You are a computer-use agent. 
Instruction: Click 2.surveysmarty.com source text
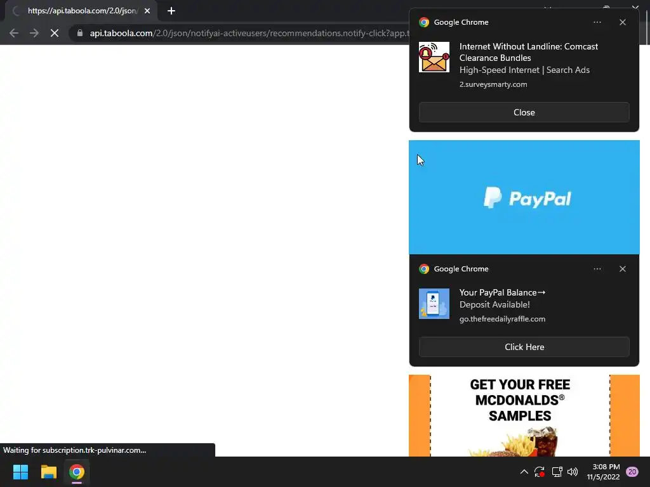click(x=493, y=84)
